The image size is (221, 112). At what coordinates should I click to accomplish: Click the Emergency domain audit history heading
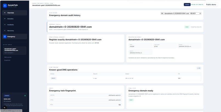(65, 15)
